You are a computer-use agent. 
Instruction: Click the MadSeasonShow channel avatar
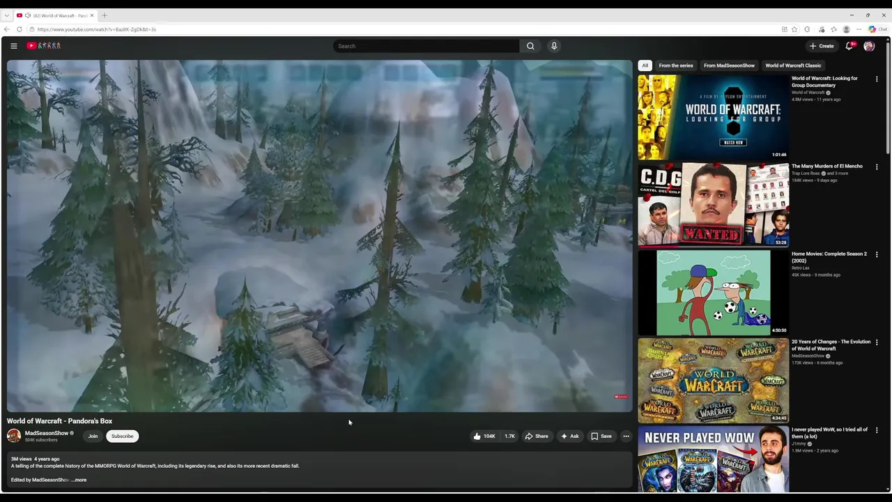tap(14, 436)
